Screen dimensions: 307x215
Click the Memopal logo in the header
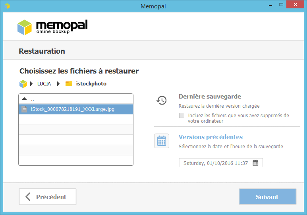(x=52, y=27)
